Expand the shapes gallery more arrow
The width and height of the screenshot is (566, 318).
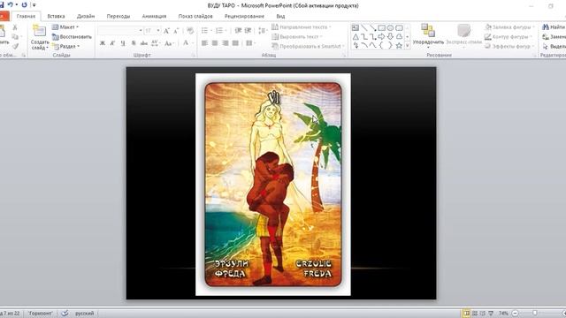click(407, 46)
